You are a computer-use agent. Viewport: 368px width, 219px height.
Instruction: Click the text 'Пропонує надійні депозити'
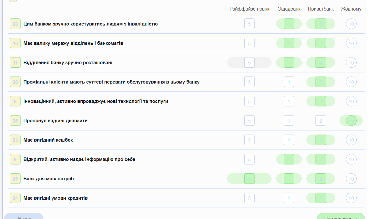pyautogui.click(x=55, y=120)
